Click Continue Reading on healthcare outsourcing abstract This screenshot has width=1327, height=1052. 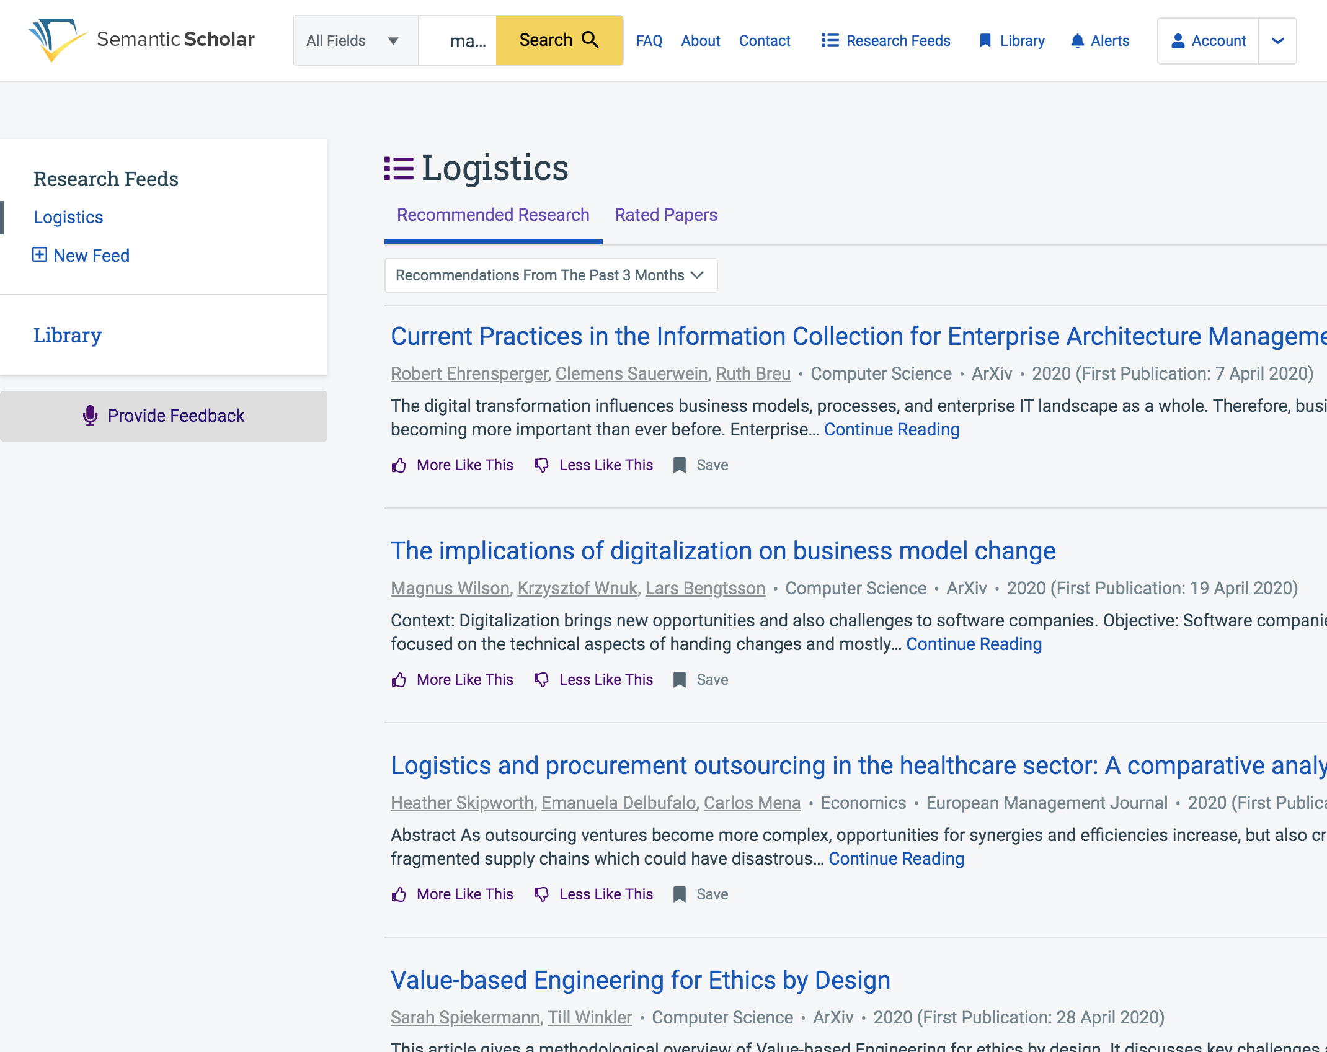896,858
